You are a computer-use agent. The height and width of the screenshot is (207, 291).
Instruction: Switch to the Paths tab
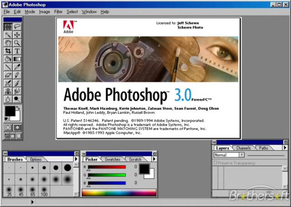pos(264,148)
